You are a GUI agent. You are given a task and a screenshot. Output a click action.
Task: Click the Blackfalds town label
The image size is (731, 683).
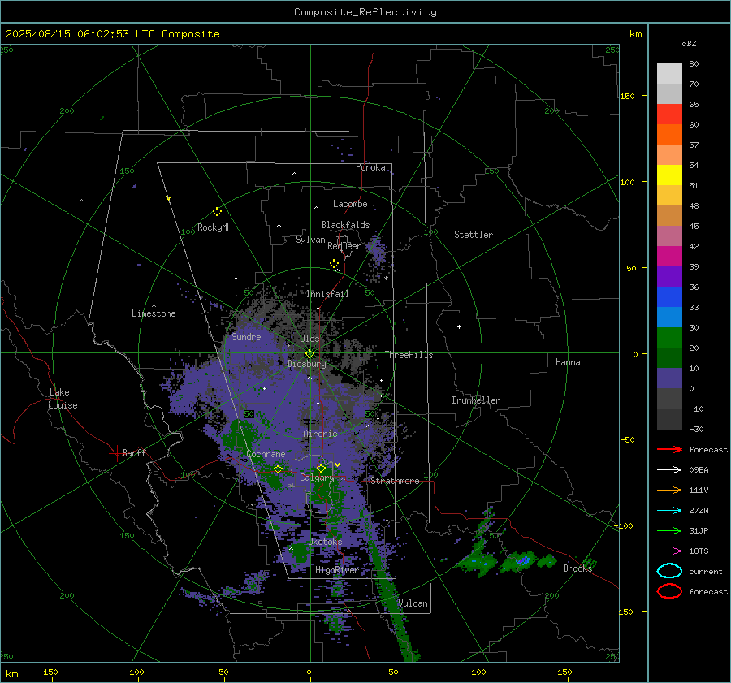click(x=345, y=225)
